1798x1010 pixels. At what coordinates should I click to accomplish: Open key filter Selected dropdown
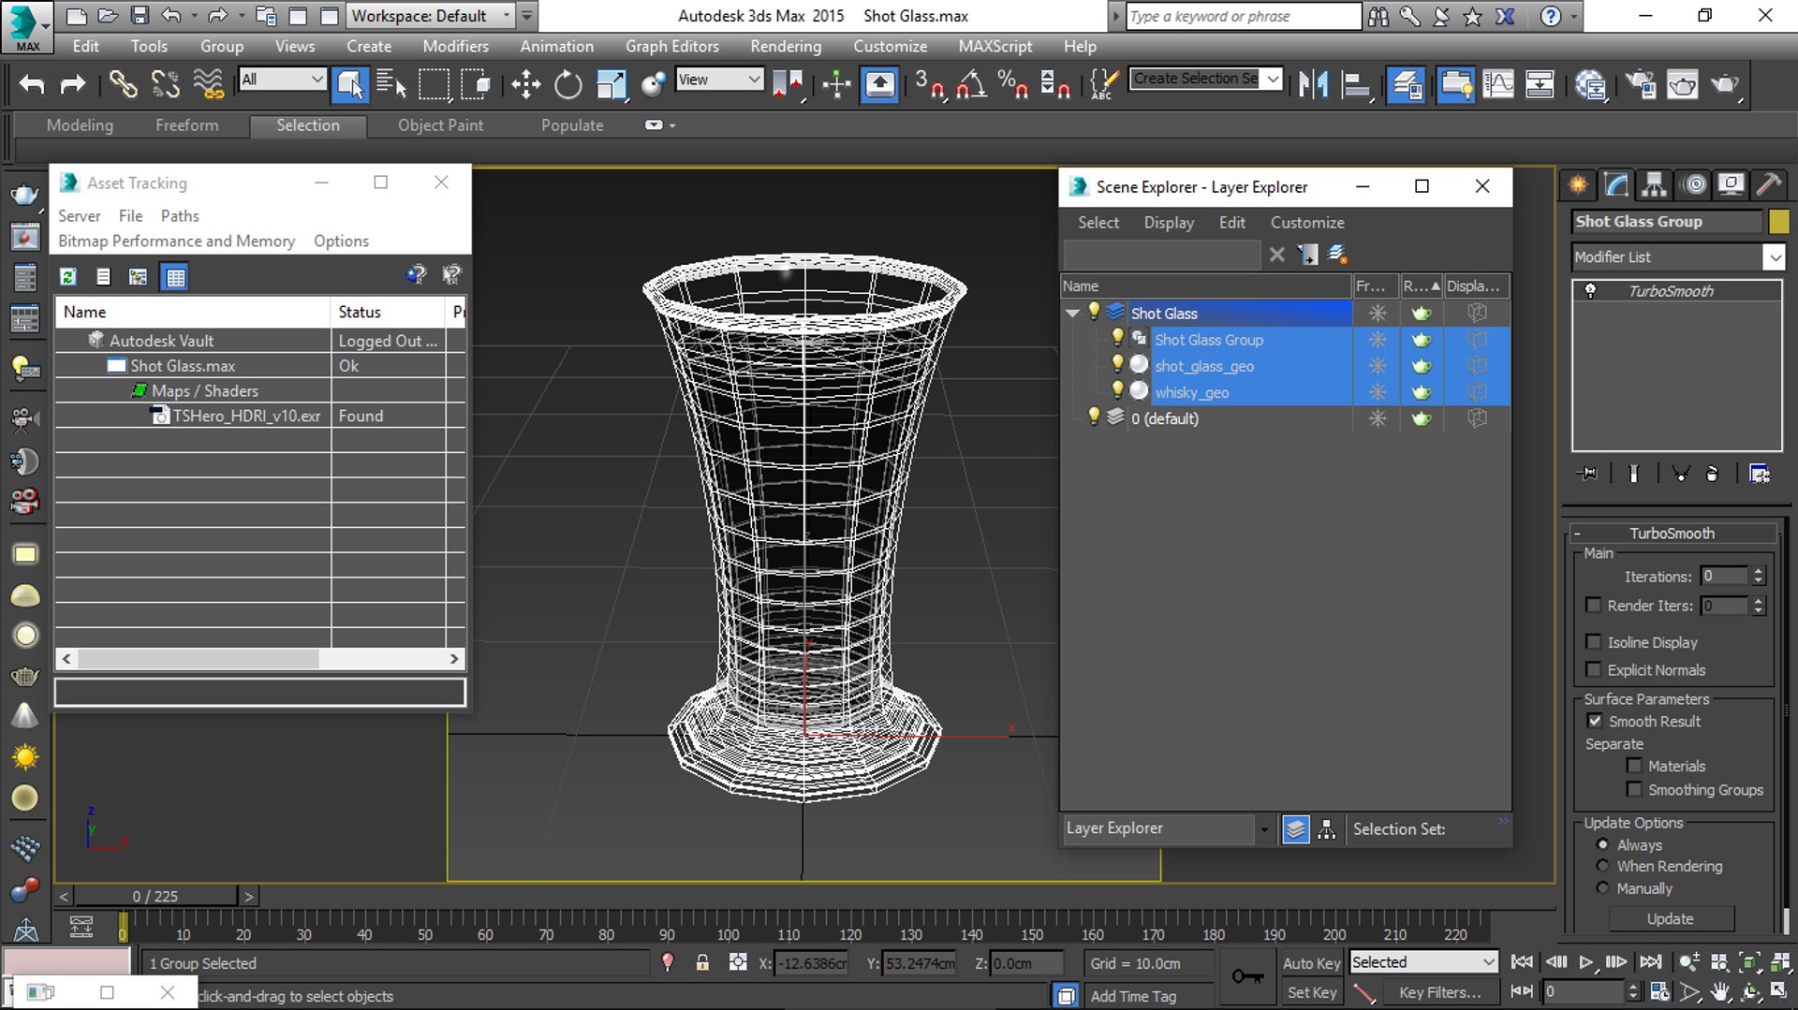pos(1422,962)
